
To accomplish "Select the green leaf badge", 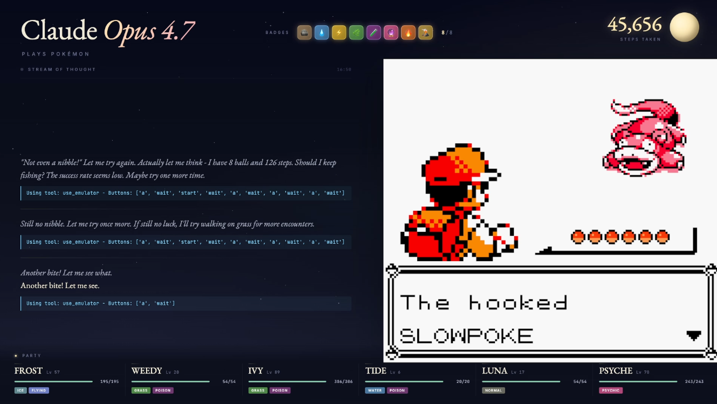I will pyautogui.click(x=356, y=33).
